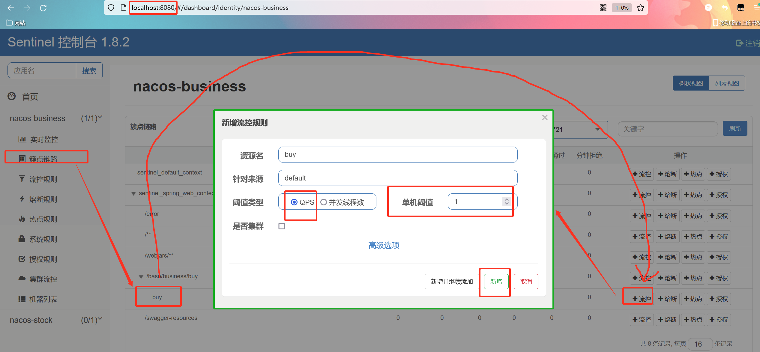The width and height of the screenshot is (760, 352).
Task: Click the 110% zoom indicator
Action: (622, 7)
